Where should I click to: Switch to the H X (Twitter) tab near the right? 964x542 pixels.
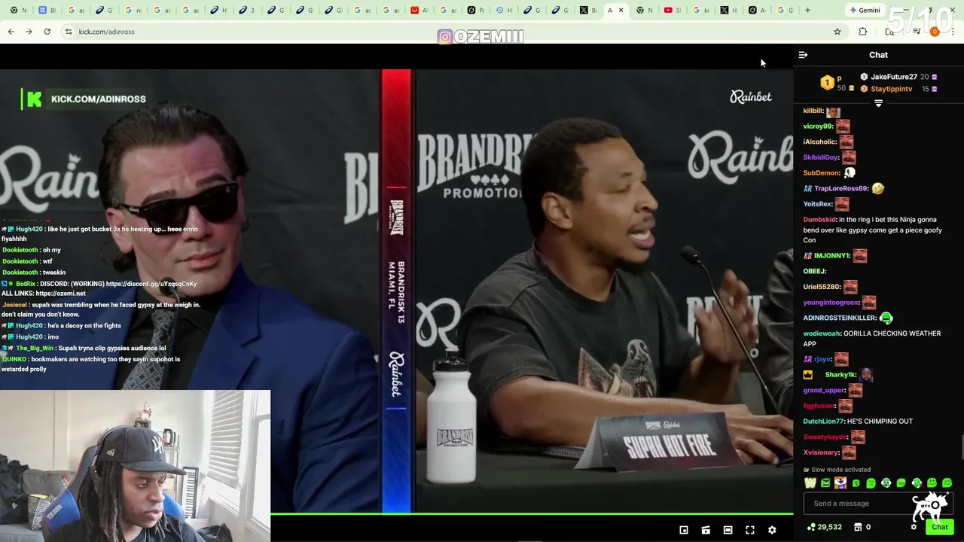(728, 10)
